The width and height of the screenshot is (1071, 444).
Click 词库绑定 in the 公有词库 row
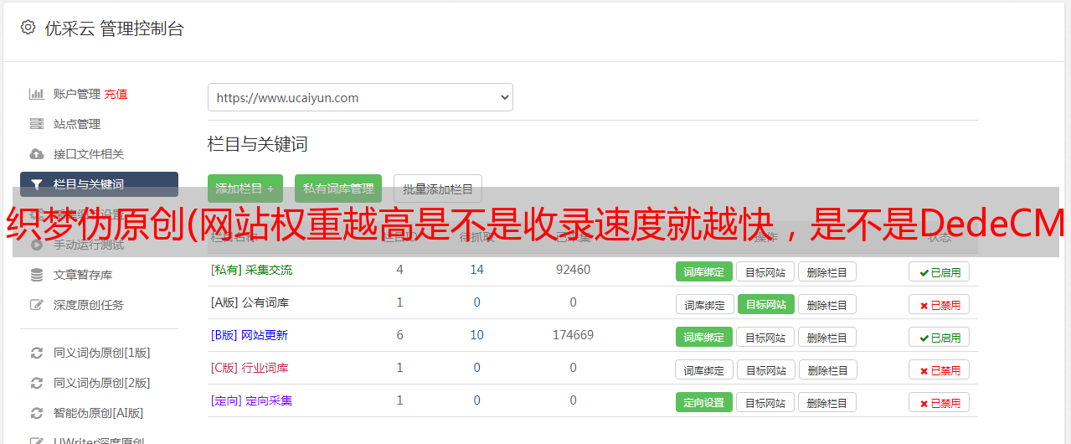704,304
